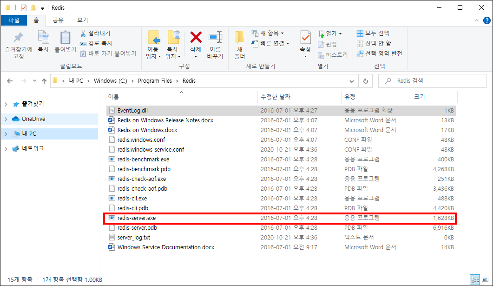Image resolution: width=493 pixels, height=286 pixels.
Task: Click the Redis search (Redis 검색) box
Action: click(x=432, y=81)
